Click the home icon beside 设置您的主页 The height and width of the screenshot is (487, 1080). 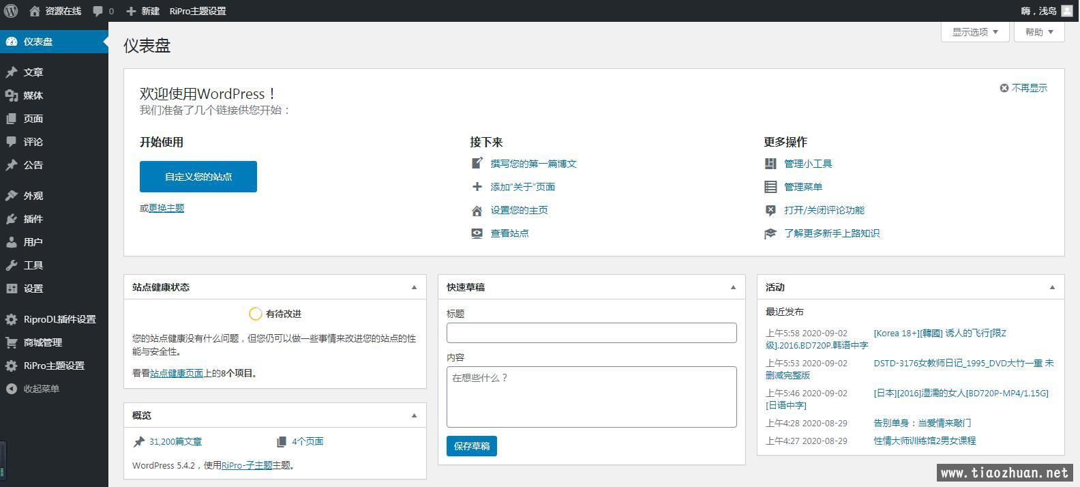click(x=477, y=210)
